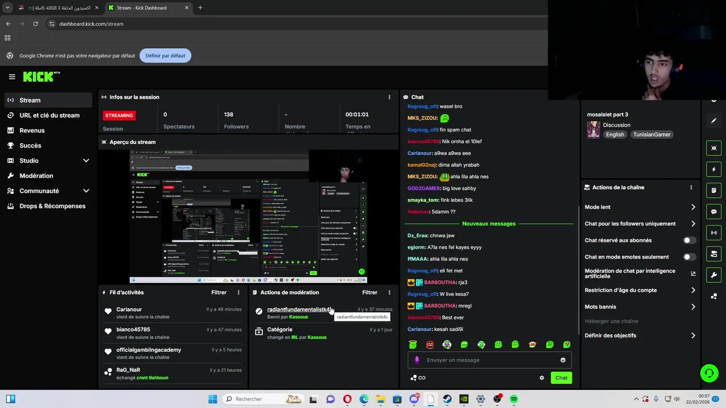Screen dimensions: 726x408
Task: Send message with green Chat button
Action: pyautogui.click(x=561, y=378)
